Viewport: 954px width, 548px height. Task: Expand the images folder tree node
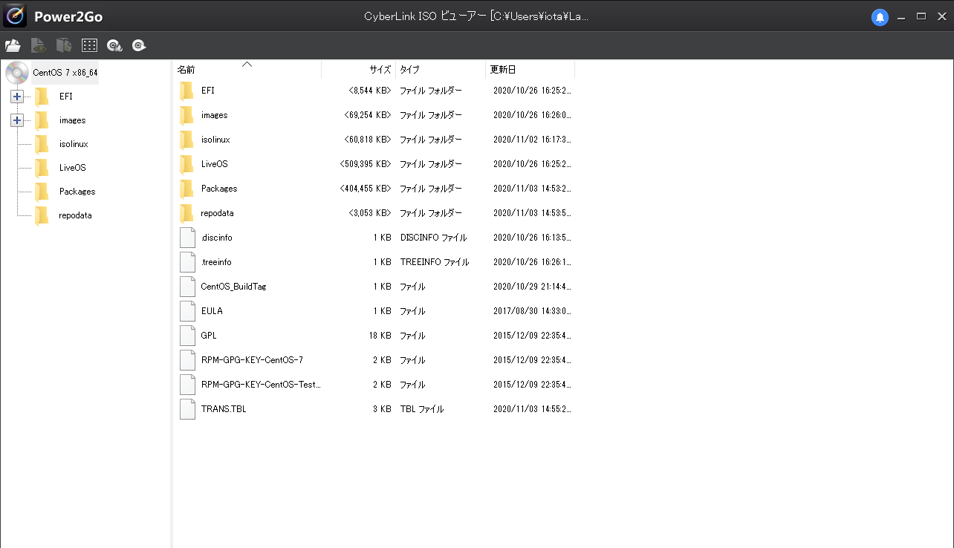click(17, 120)
